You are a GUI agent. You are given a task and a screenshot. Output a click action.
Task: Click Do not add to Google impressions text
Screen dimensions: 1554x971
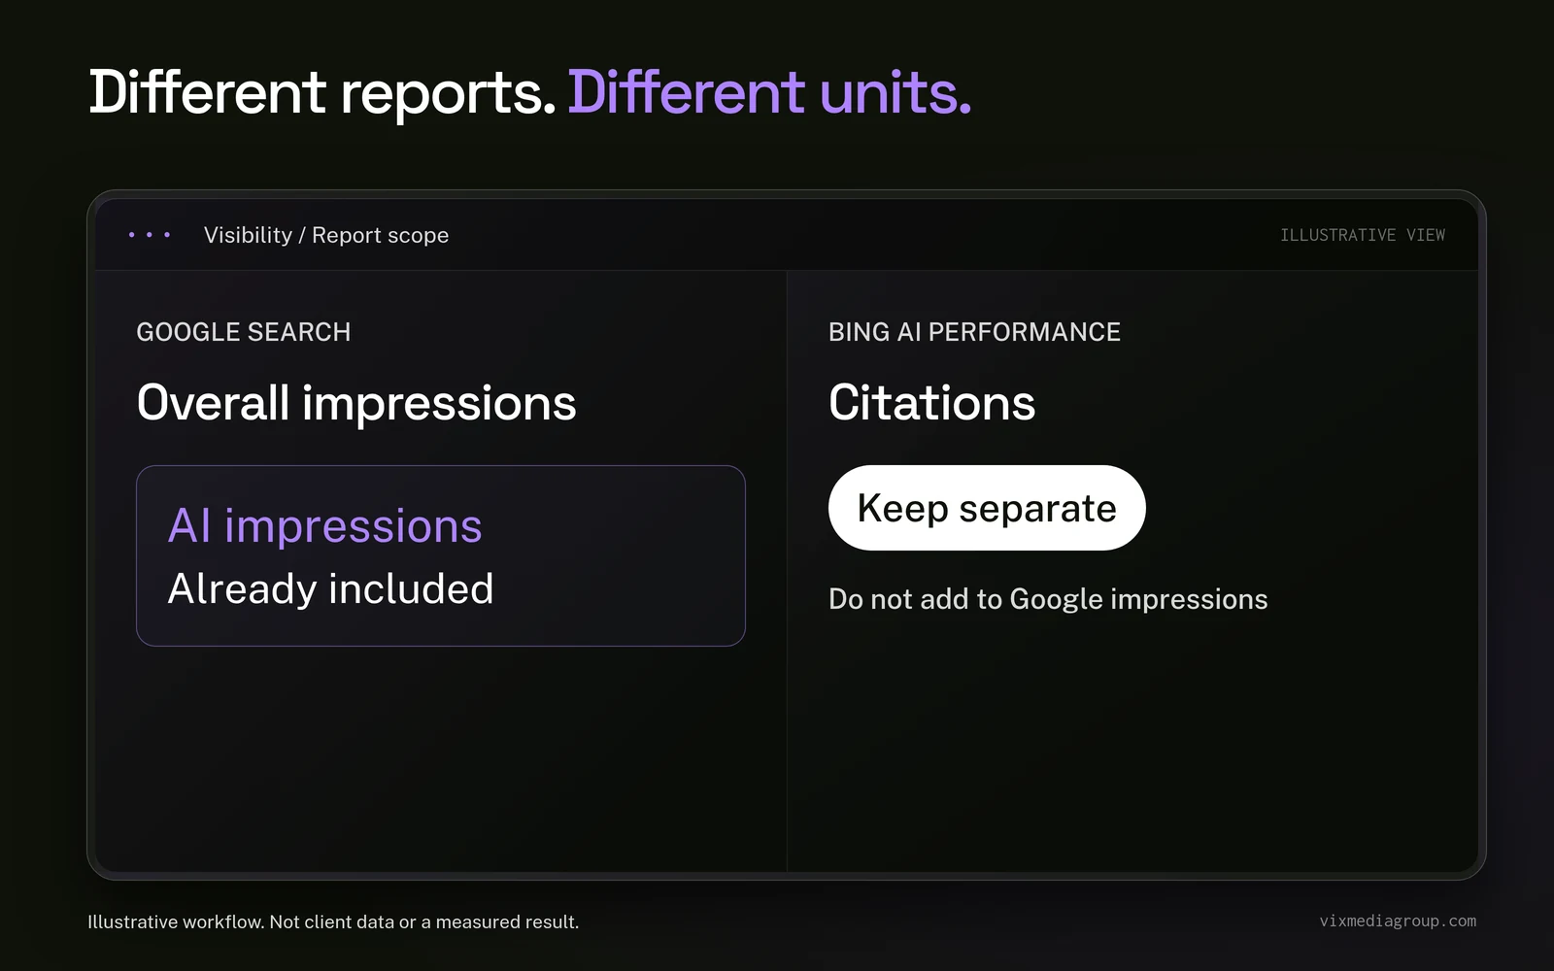(1048, 599)
